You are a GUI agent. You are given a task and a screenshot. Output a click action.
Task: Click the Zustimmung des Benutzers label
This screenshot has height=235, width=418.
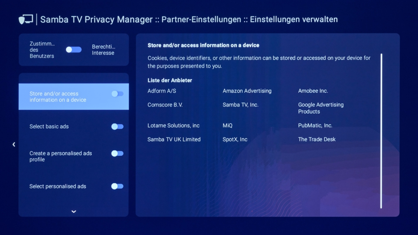point(42,50)
